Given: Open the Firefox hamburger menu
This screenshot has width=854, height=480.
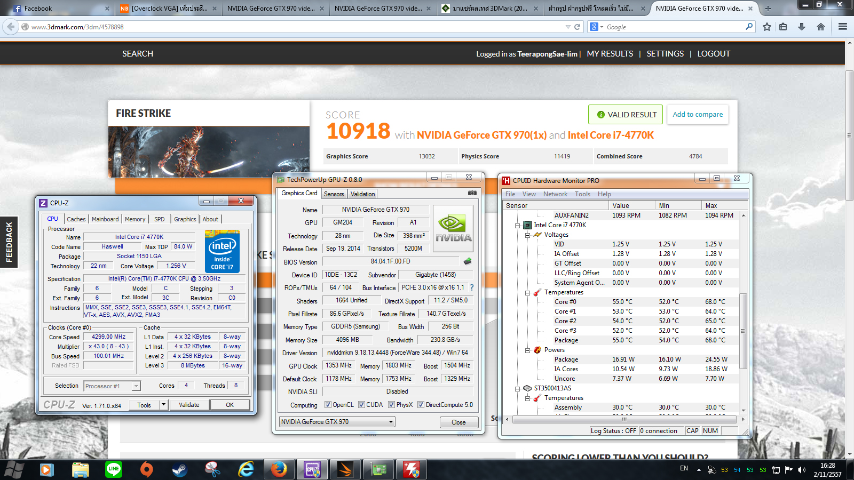Looking at the screenshot, I should pos(843,27).
